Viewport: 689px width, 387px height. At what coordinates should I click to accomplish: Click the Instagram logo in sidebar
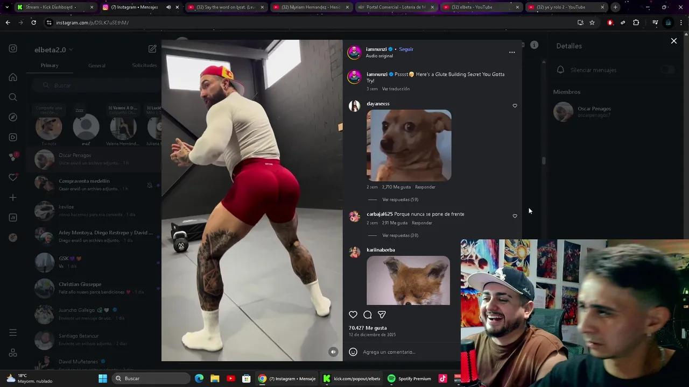coord(13,48)
